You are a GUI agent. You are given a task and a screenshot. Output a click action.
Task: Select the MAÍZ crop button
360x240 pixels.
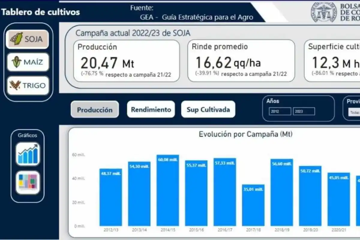28,62
